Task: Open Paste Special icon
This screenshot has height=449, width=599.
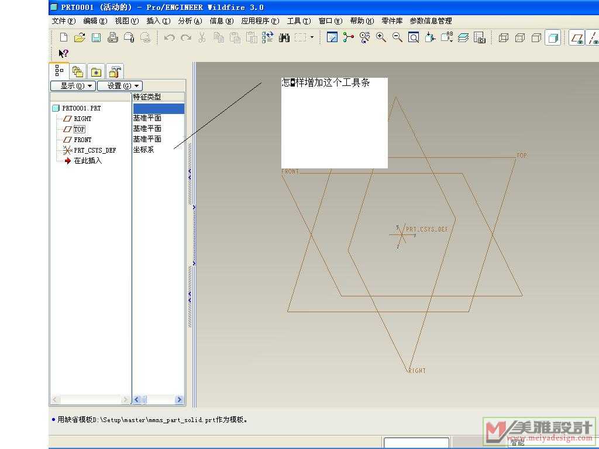Action: pyautogui.click(x=252, y=37)
